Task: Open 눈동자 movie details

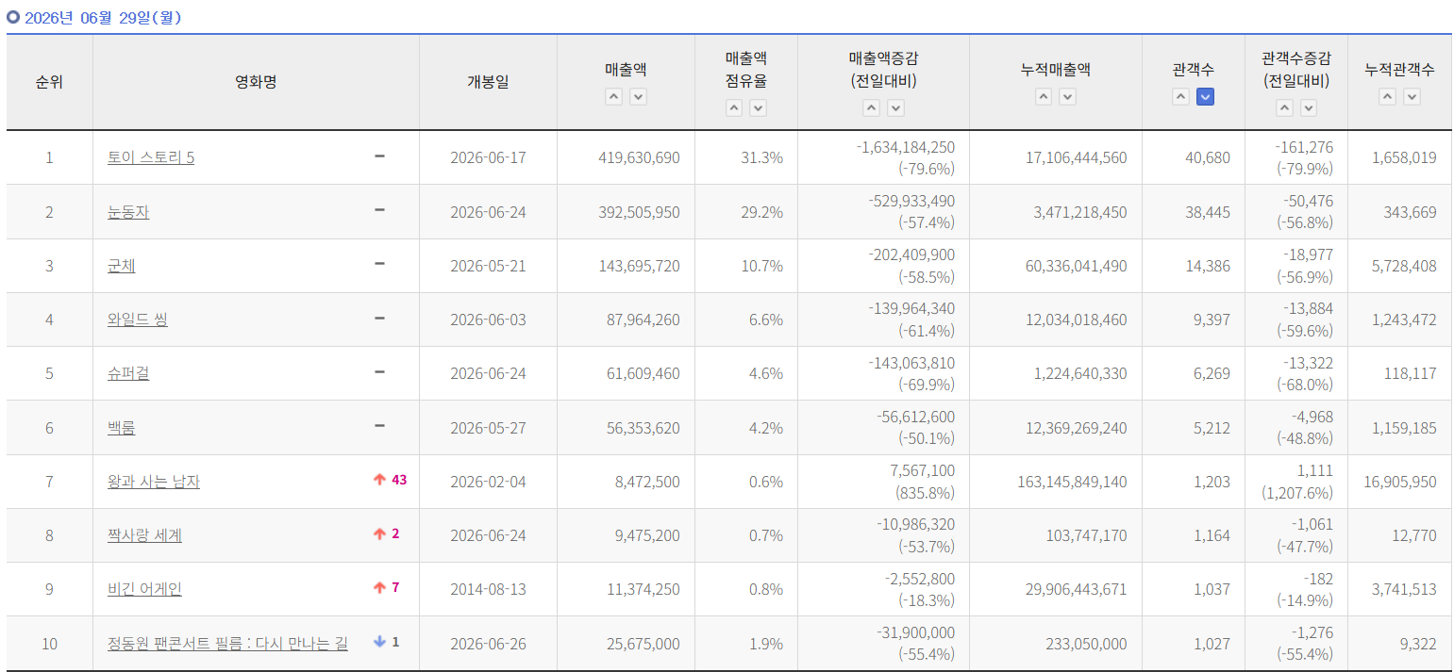Action: click(x=128, y=212)
